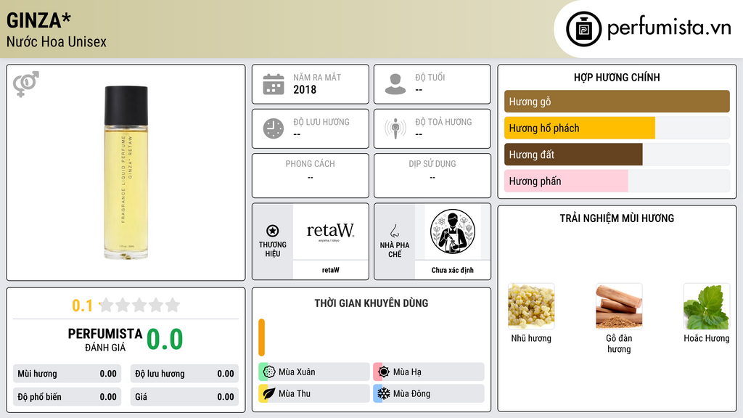Click the Hương gỗ accord bar

coord(617,102)
